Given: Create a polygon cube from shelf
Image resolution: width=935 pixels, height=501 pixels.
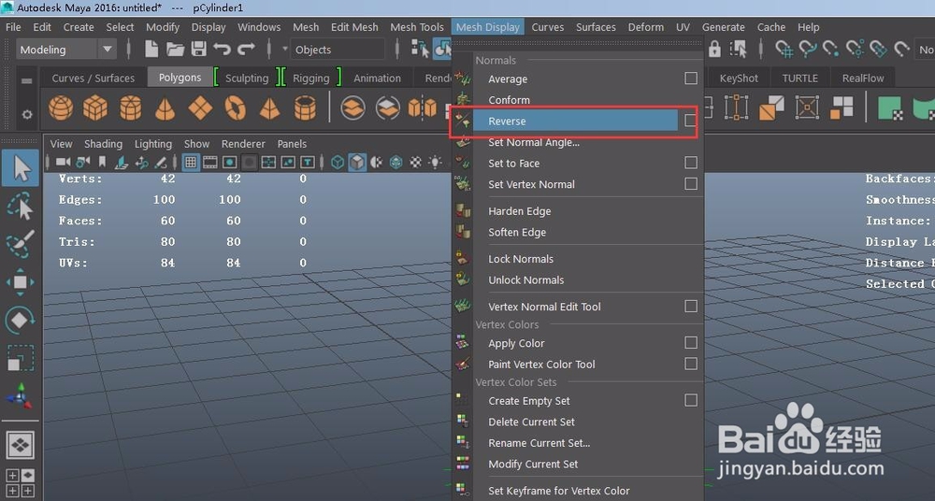Looking at the screenshot, I should (94, 108).
